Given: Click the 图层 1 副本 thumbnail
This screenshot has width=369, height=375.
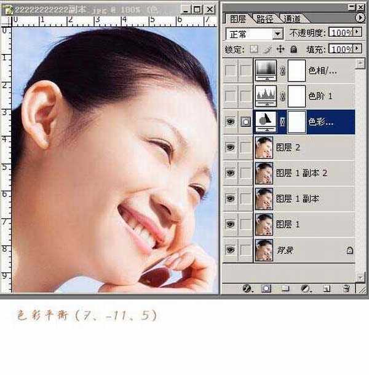Looking at the screenshot, I should pyautogui.click(x=264, y=198).
